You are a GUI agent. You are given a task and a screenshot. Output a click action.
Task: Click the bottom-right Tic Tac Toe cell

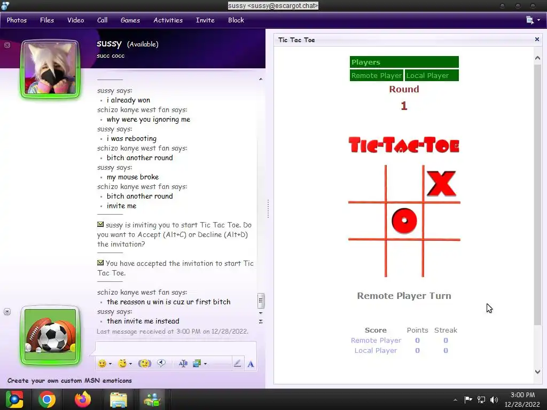(x=442, y=259)
